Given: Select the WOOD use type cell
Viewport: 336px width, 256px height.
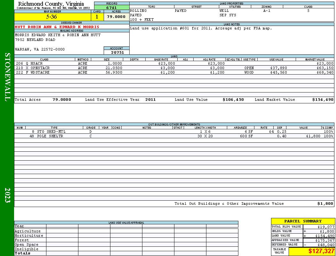Looking at the screenshot, I should [249, 72].
